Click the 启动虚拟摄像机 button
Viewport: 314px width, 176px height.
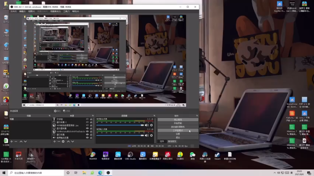point(178,127)
